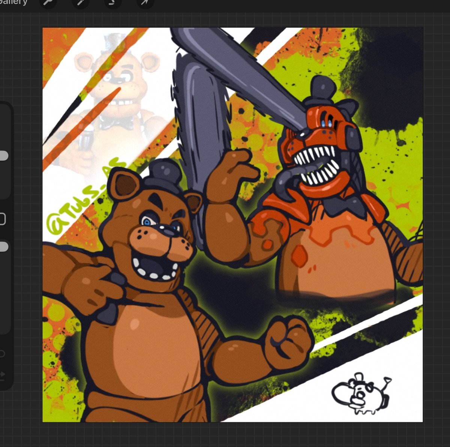Click the brush size slider handle
This screenshot has width=450, height=447.
tap(4, 156)
